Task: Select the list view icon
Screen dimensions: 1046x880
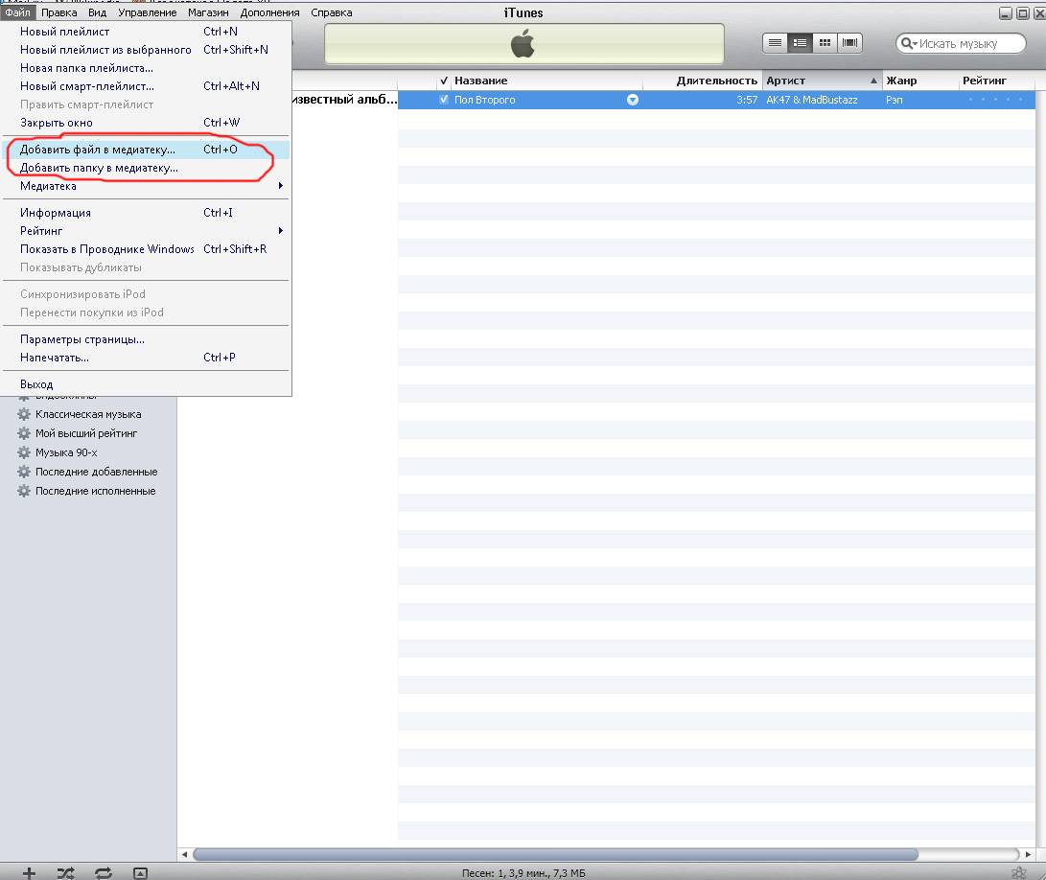Action: (775, 43)
